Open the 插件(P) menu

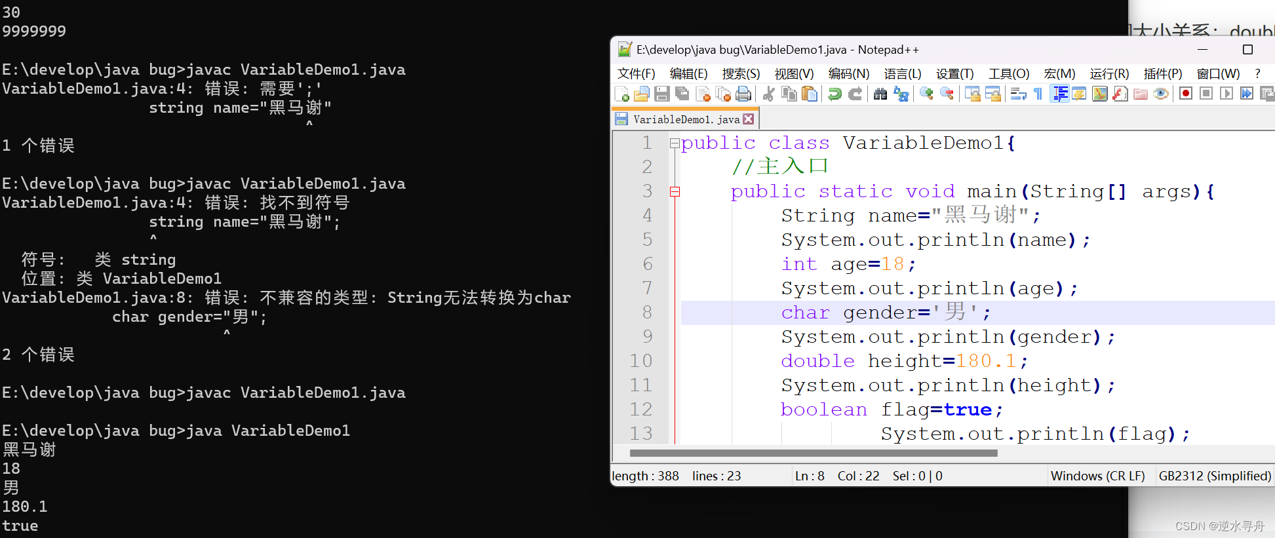pos(1163,73)
